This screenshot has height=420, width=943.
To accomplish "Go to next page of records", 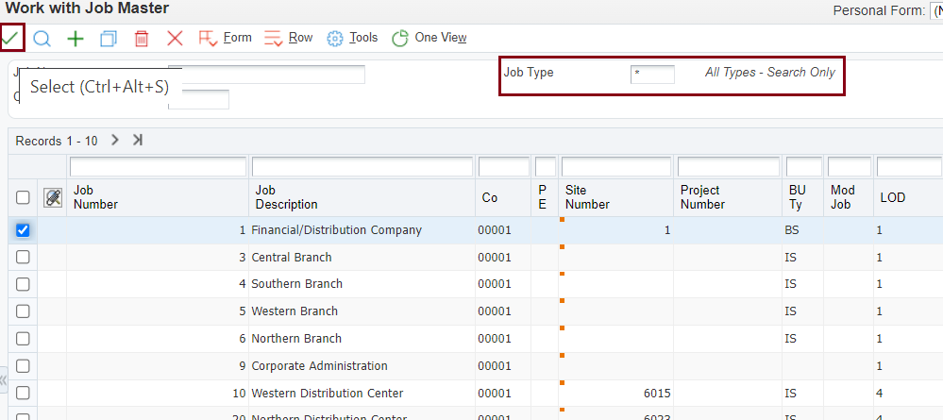I will point(115,141).
